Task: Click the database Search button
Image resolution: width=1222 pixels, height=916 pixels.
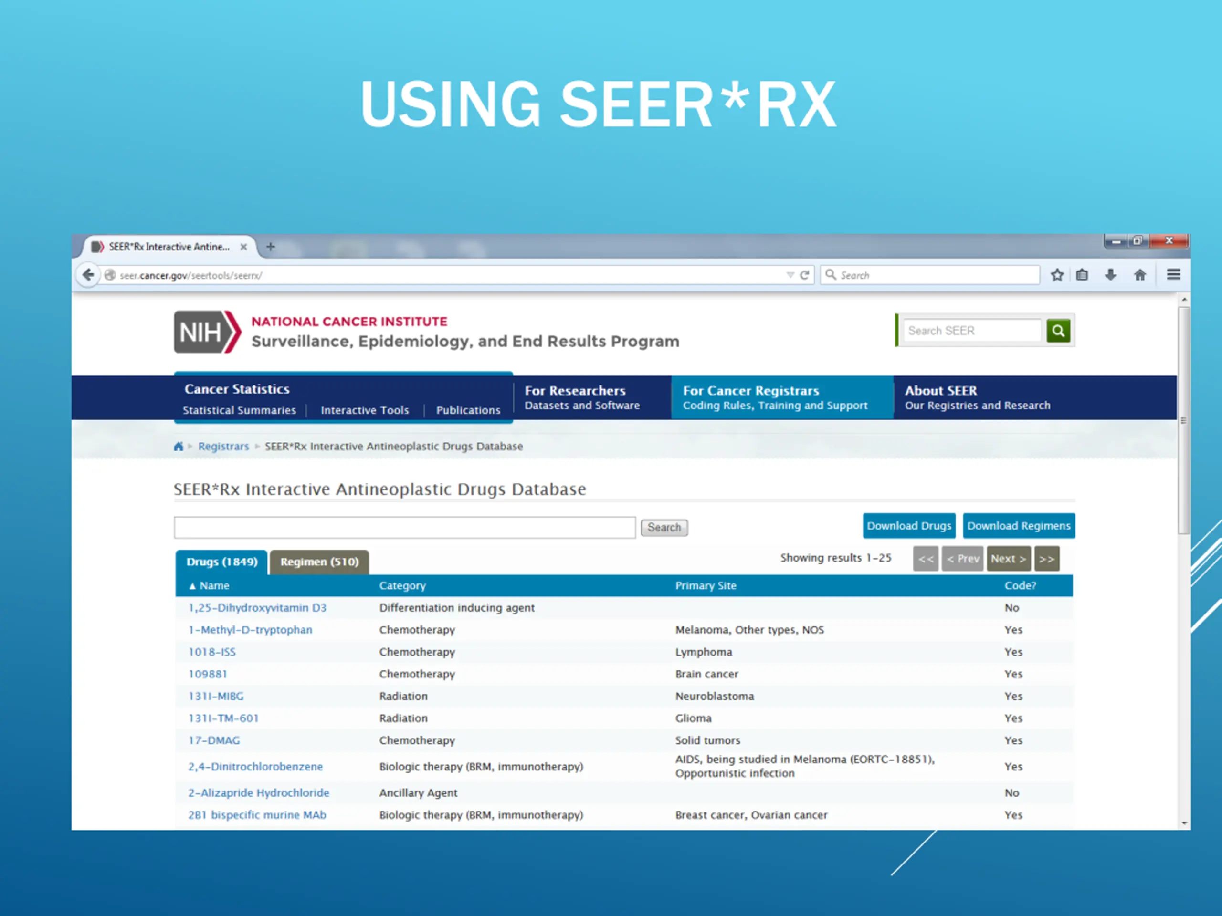Action: [664, 527]
